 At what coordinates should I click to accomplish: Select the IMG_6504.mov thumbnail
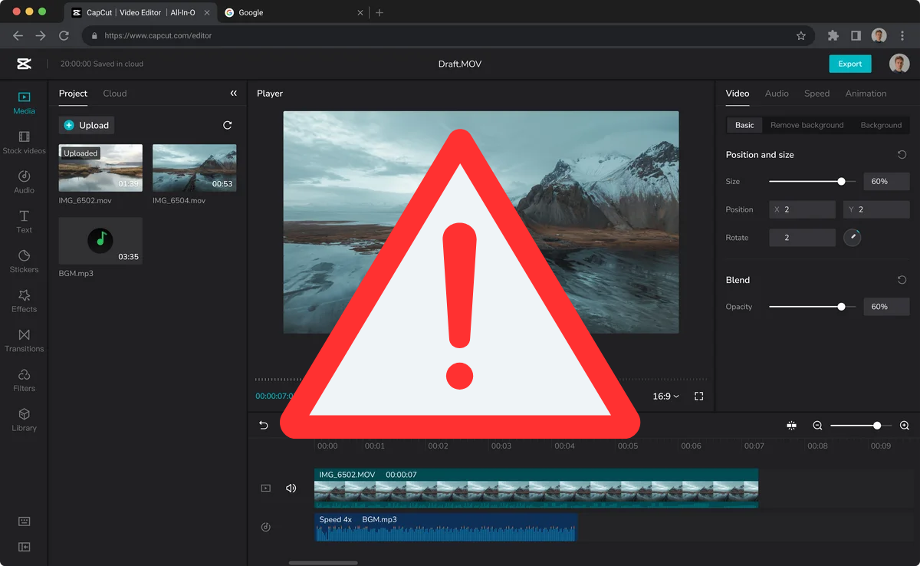[194, 168]
